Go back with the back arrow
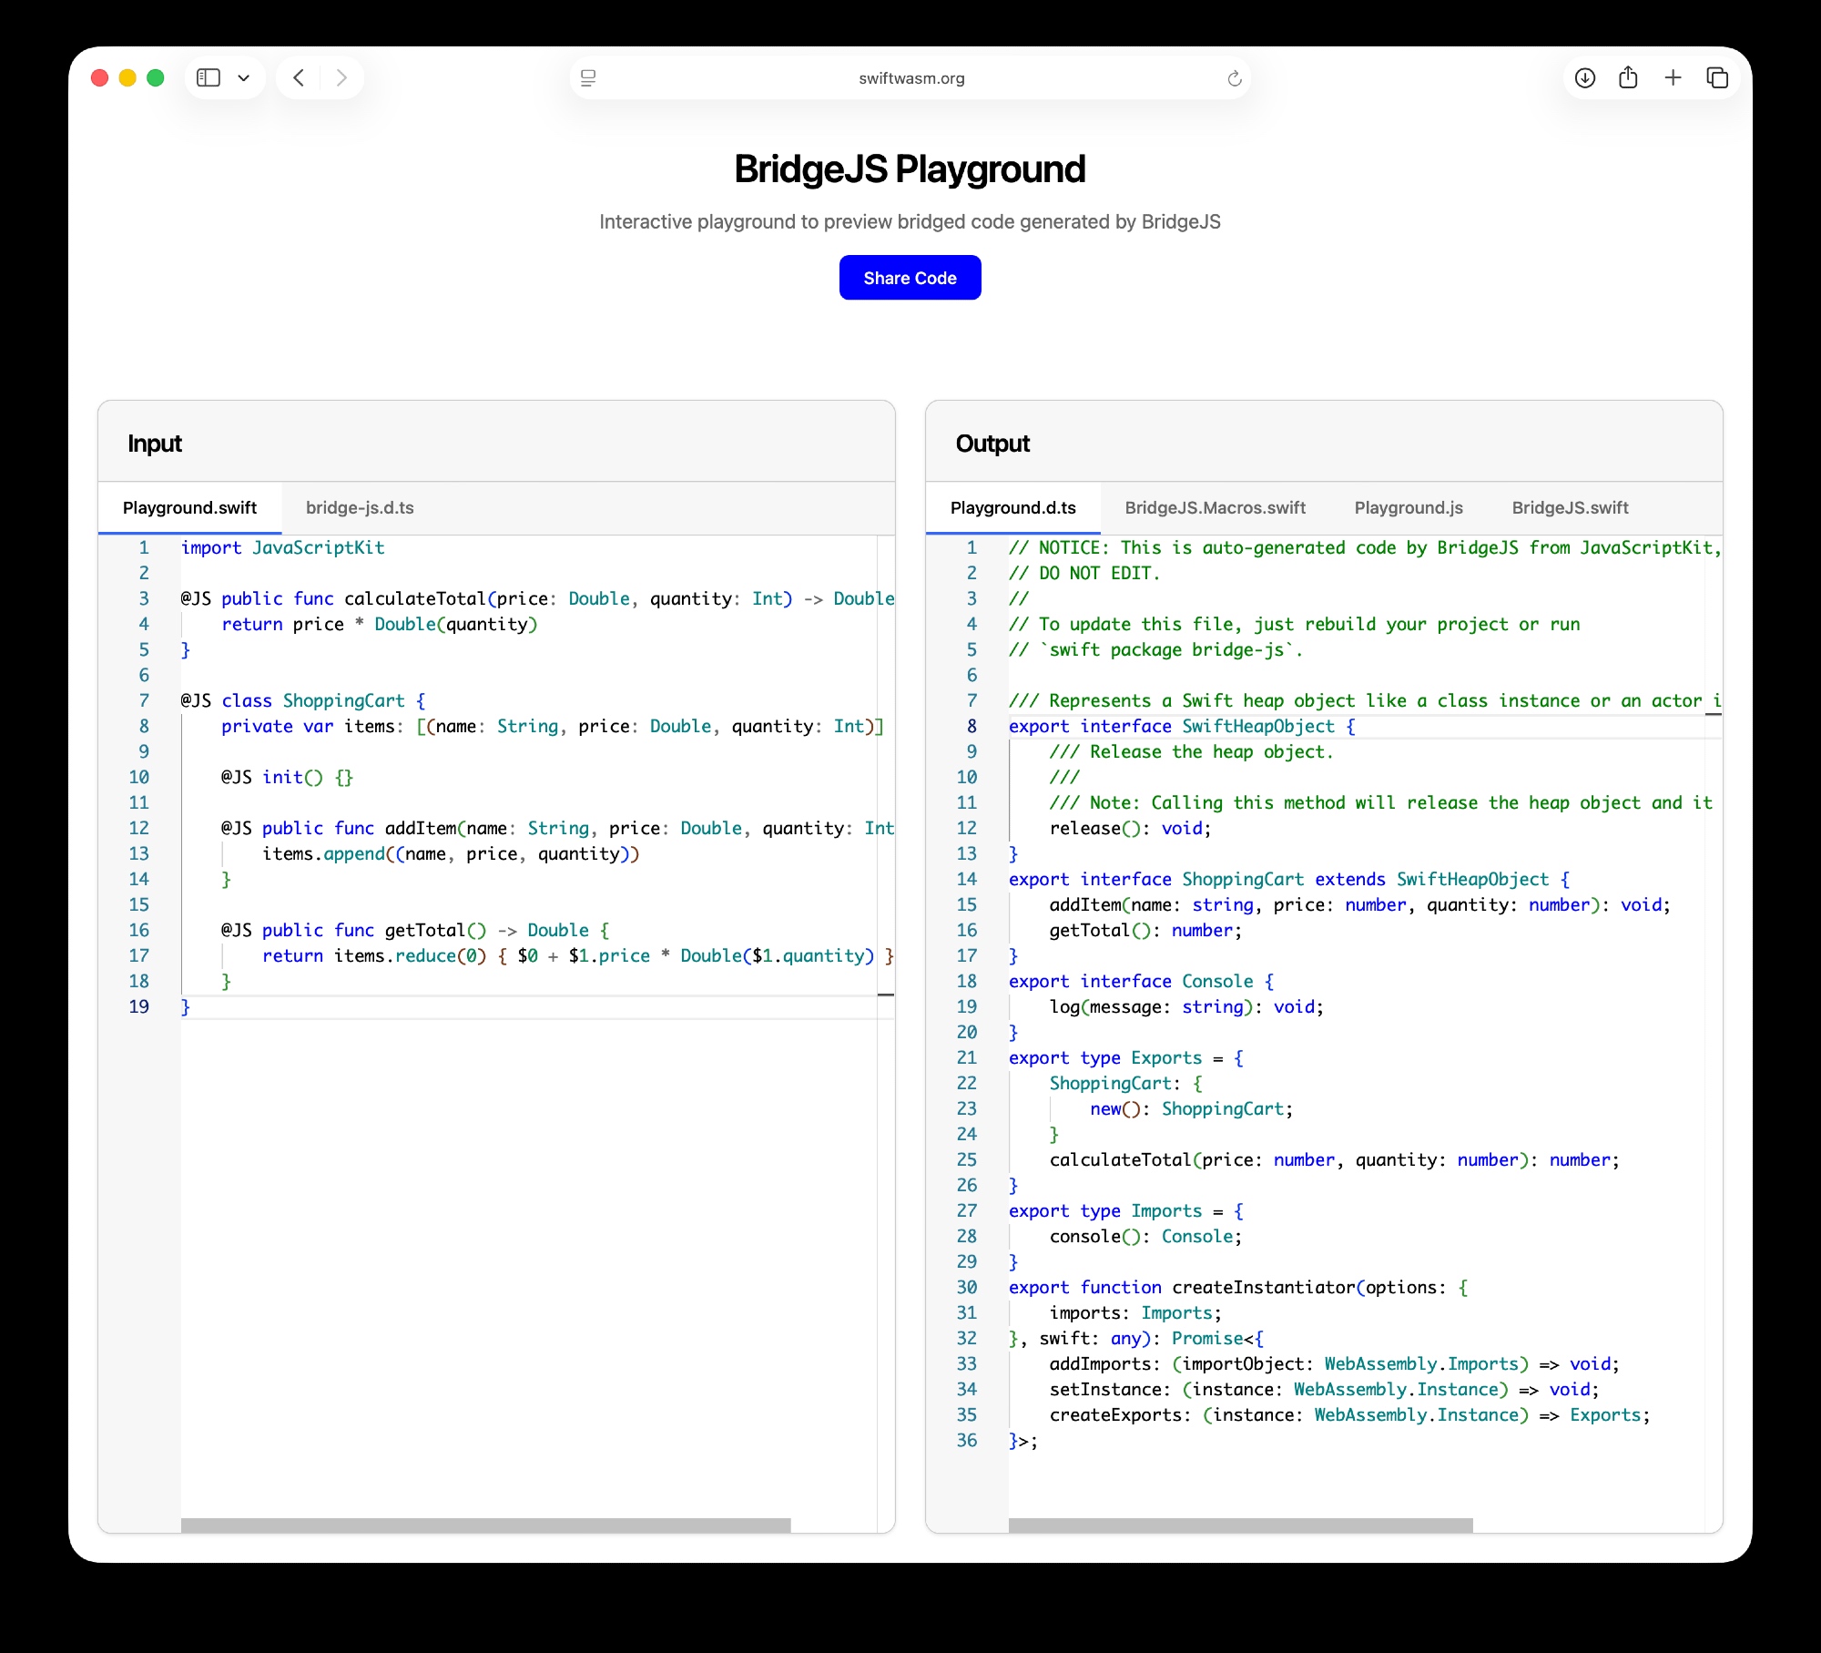The width and height of the screenshot is (1821, 1653). tap(299, 78)
